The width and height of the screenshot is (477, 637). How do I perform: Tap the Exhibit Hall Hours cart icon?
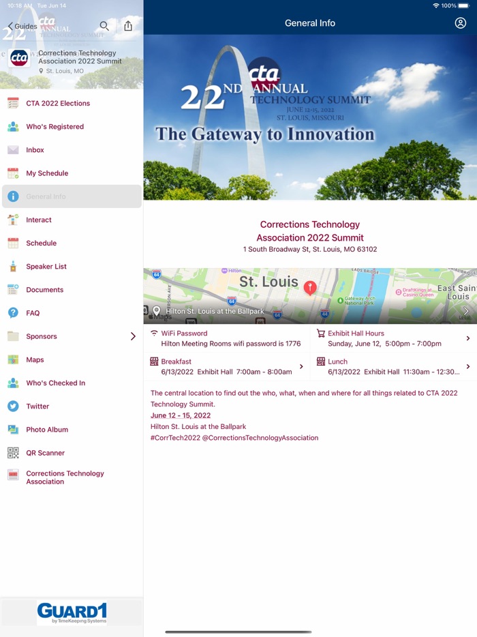pos(321,334)
